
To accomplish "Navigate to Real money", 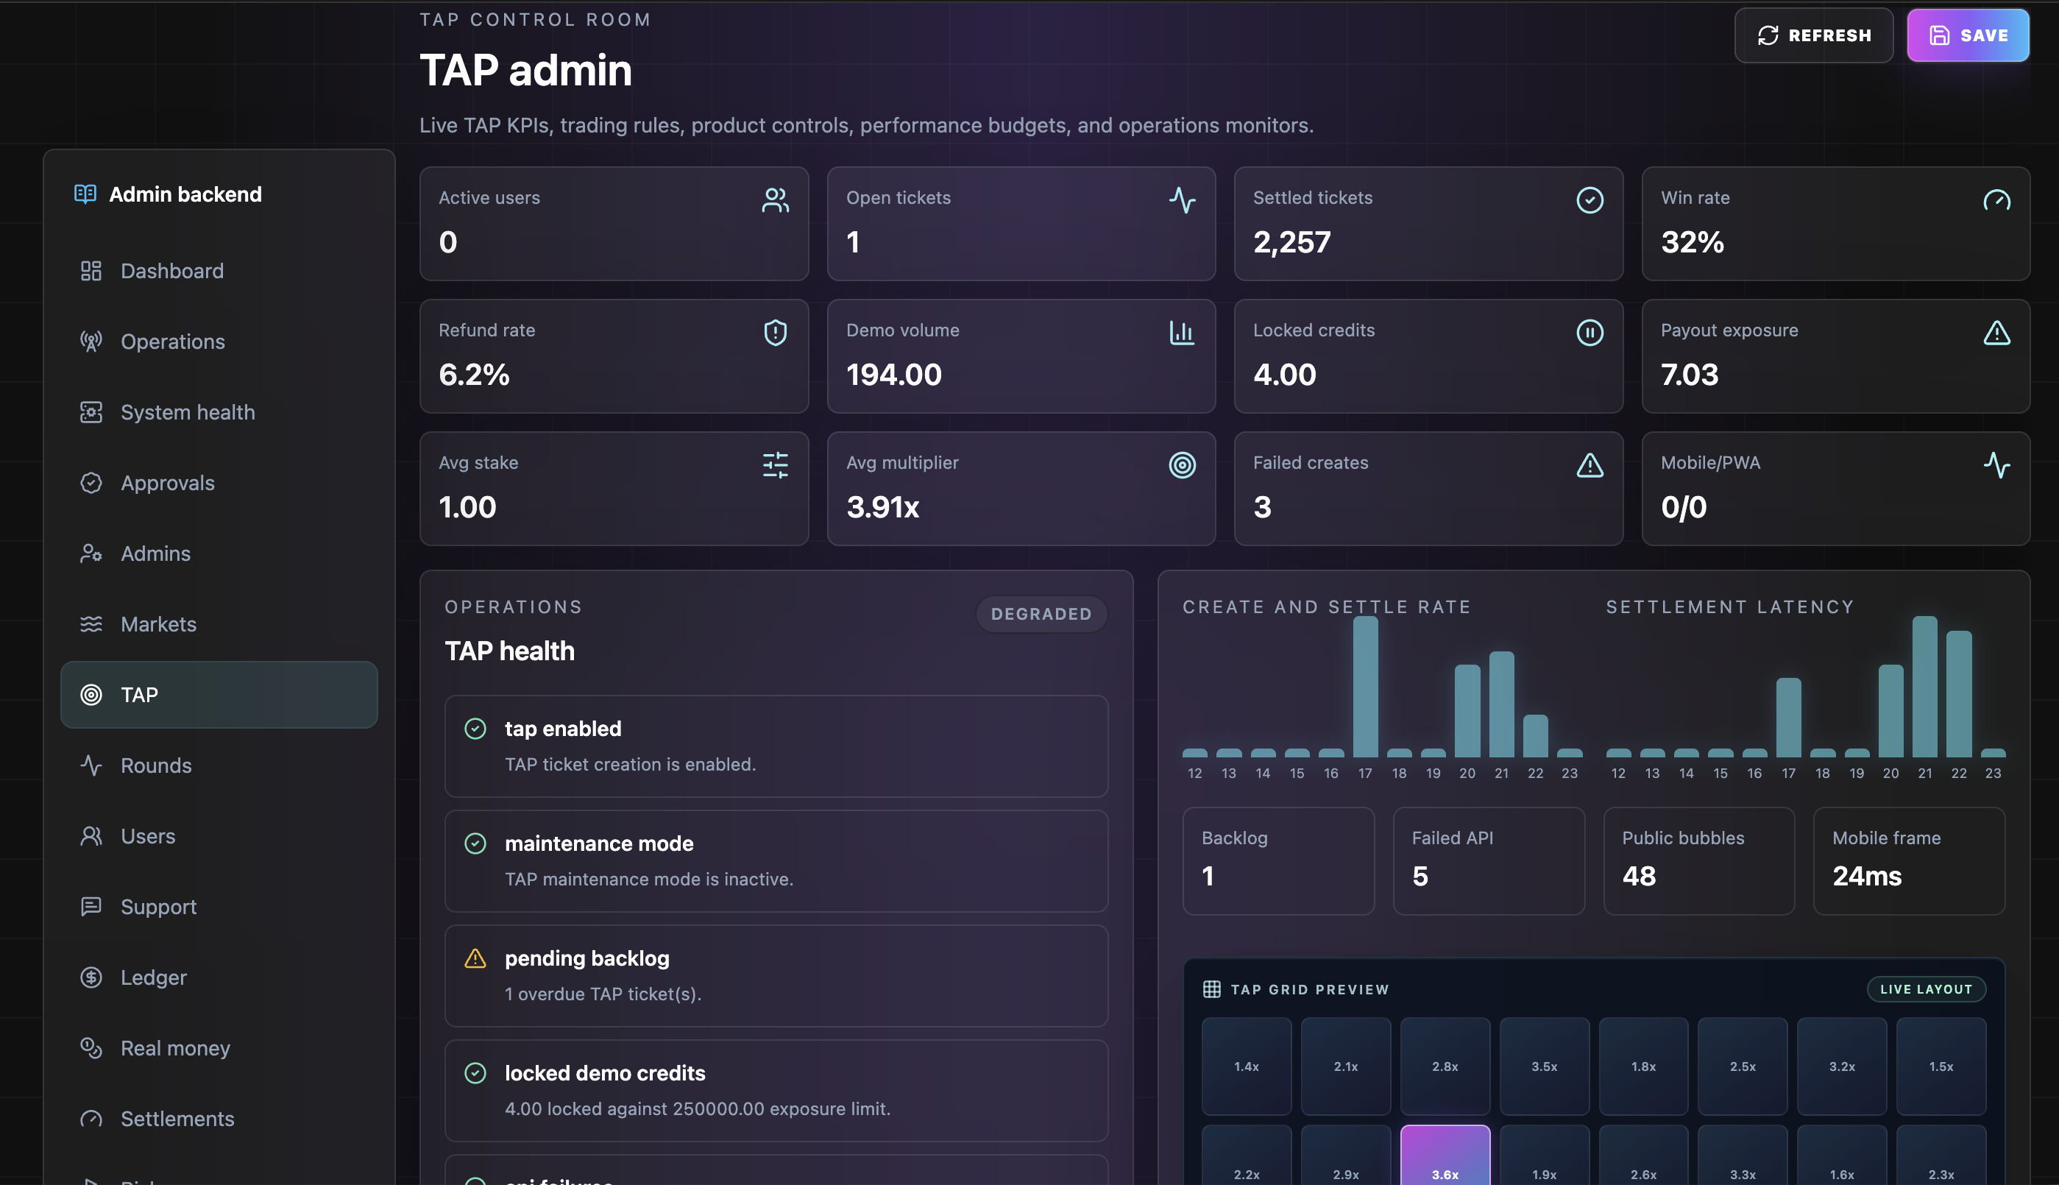I will tap(219, 1048).
